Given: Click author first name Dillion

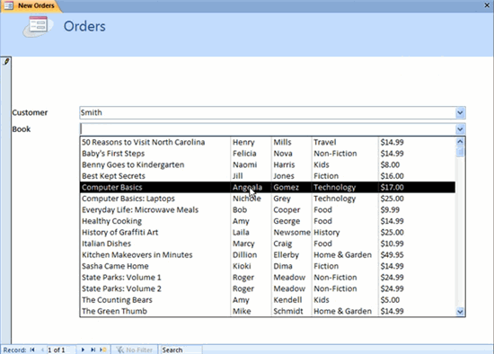Looking at the screenshot, I should click(x=245, y=254).
